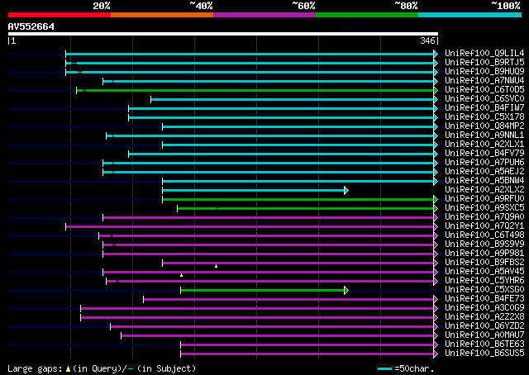This screenshot has width=529, height=375.
Task: Open hit UniRef100_A7NWU4
Action: click(484, 81)
